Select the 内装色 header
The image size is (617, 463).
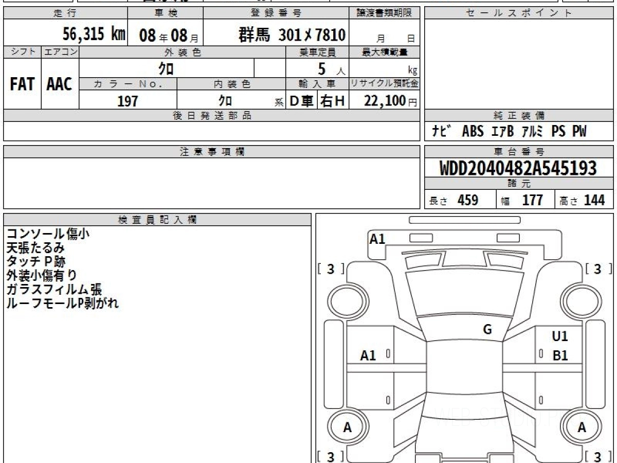(231, 84)
